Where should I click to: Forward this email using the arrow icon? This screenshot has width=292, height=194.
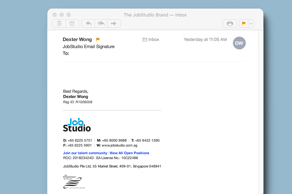coord(114,24)
